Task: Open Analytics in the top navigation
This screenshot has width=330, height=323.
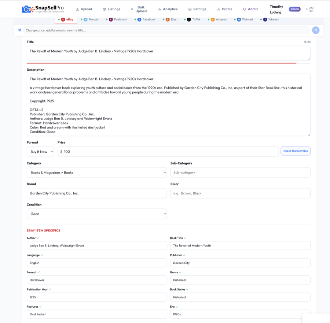Action: [x=168, y=9]
